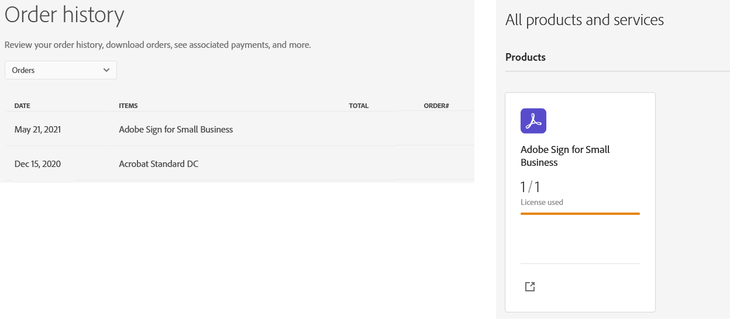Click the Order history page title
Image resolution: width=730 pixels, height=320 pixels.
64,15
